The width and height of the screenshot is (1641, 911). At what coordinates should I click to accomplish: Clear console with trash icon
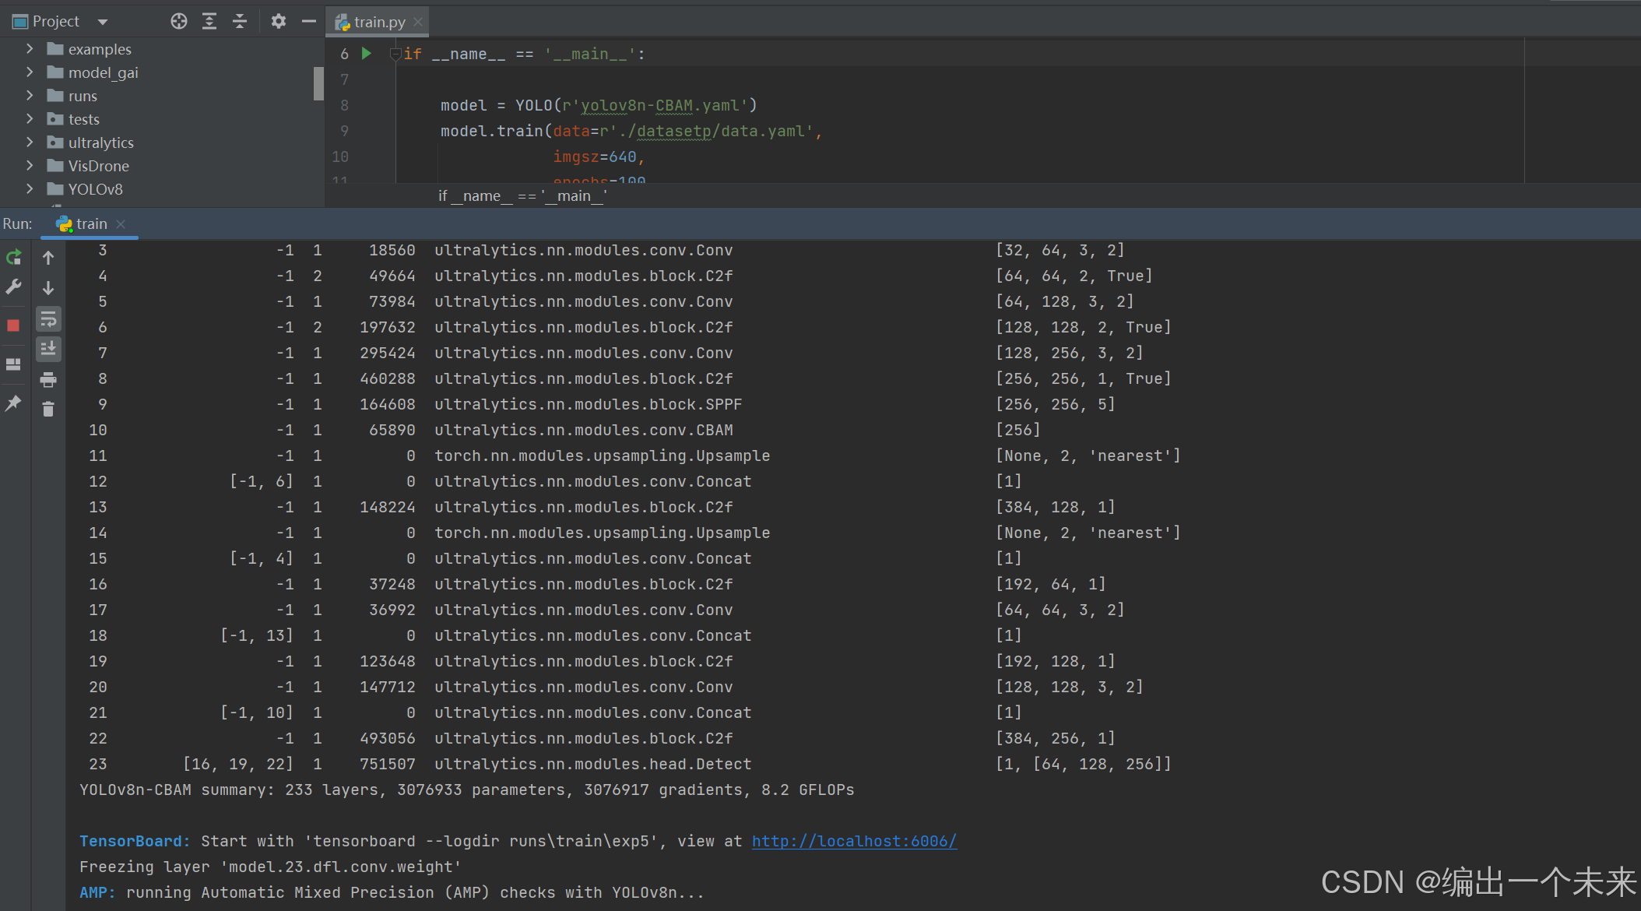(x=48, y=409)
